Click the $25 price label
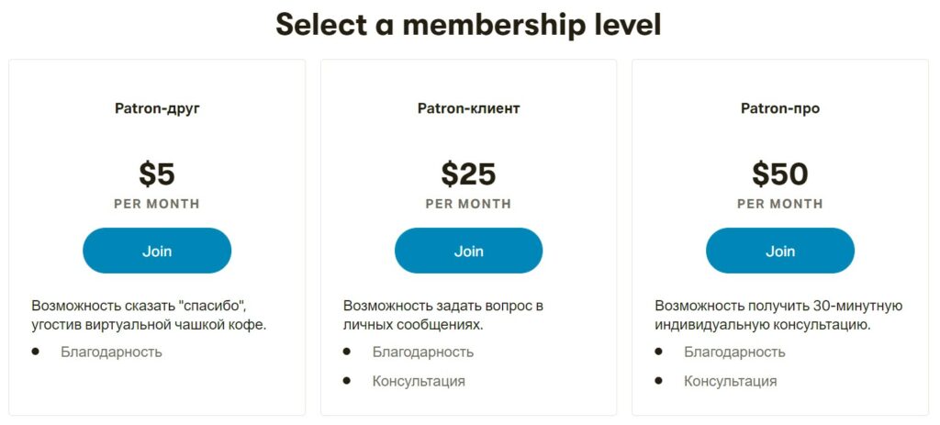Screen dimensions: 940x425 pos(469,173)
